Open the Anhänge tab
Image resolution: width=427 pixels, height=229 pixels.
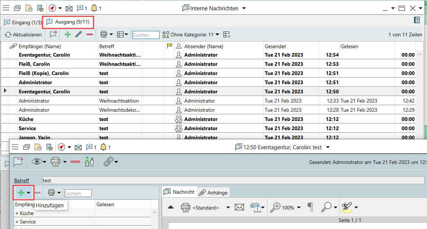[214, 192]
